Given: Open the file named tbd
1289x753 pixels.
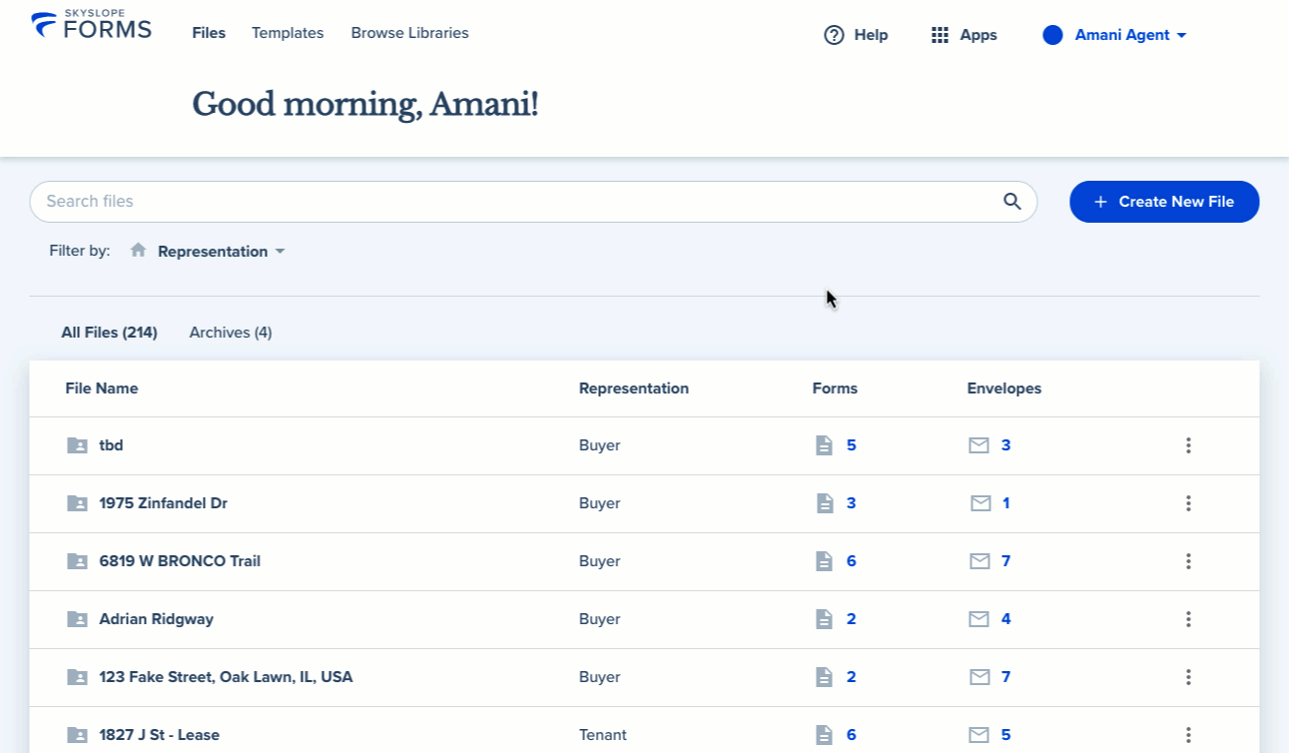Looking at the screenshot, I should [x=111, y=445].
